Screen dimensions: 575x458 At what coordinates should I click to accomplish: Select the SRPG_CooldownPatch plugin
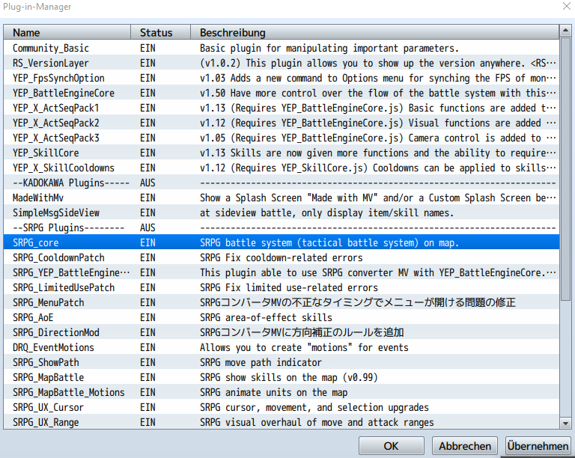coord(282,257)
